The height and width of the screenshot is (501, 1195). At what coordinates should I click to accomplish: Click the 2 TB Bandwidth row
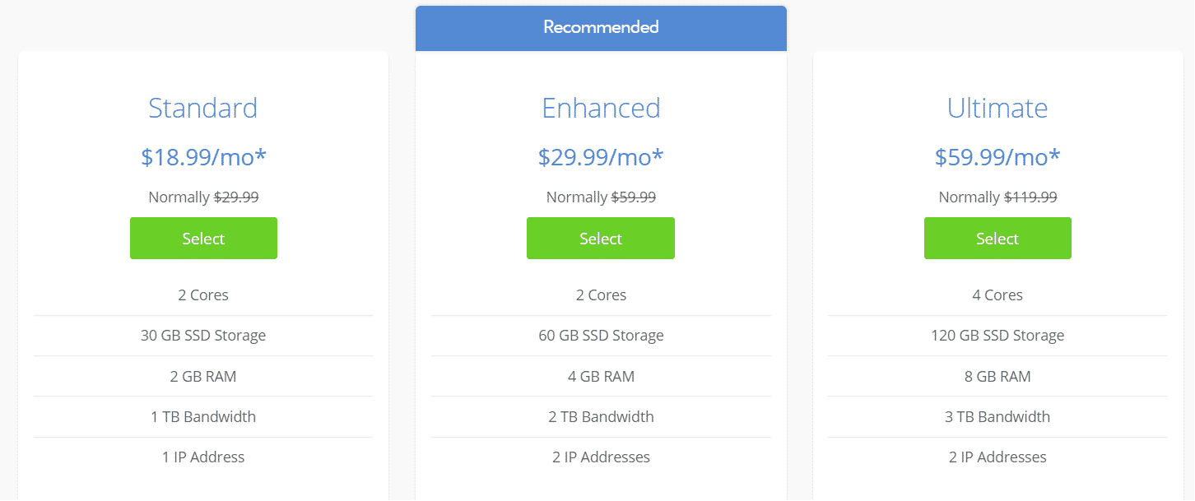601,417
